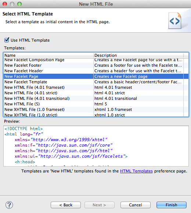Uncheck the Use HTML Template checkbox
This screenshot has height=213, width=191.
click(7, 40)
